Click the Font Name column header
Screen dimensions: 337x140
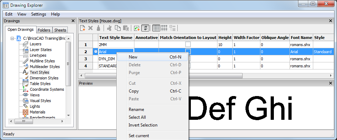pos(301,38)
